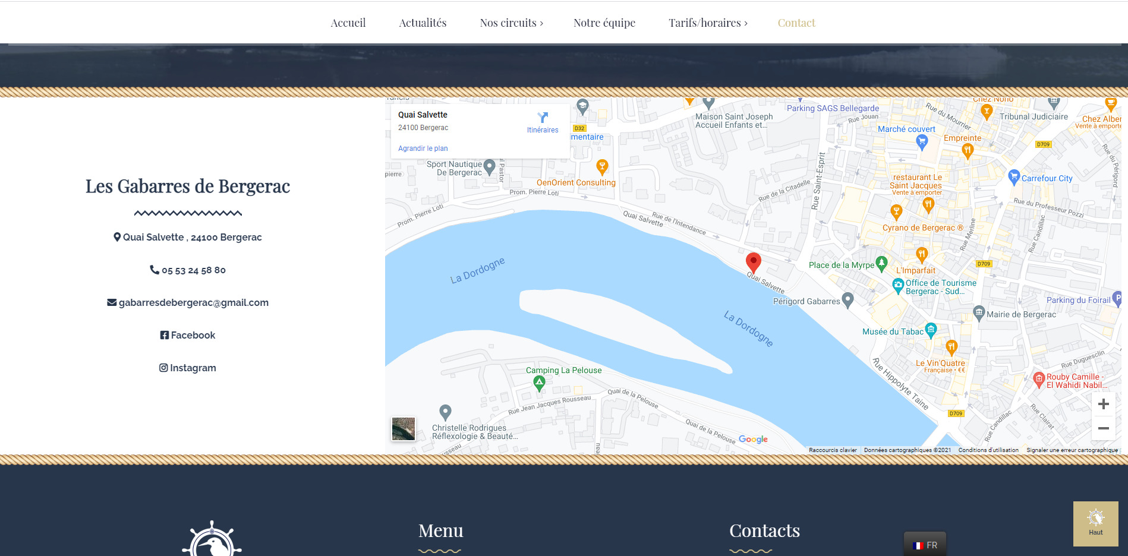Viewport: 1128px width, 556px height.
Task: Click Musée du Tabac marker
Action: pos(931,330)
